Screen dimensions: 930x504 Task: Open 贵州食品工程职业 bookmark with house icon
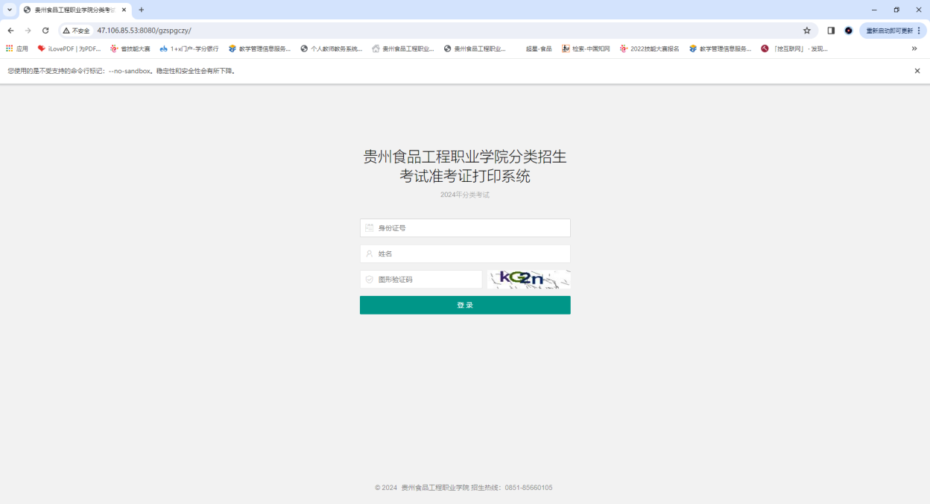402,48
